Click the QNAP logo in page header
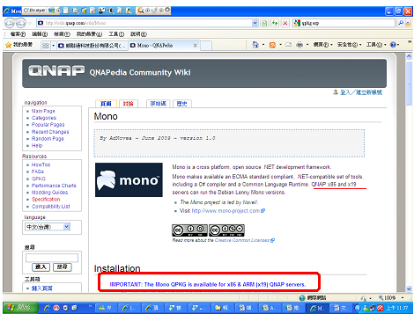This screenshot has height=321, width=414. [x=56, y=70]
